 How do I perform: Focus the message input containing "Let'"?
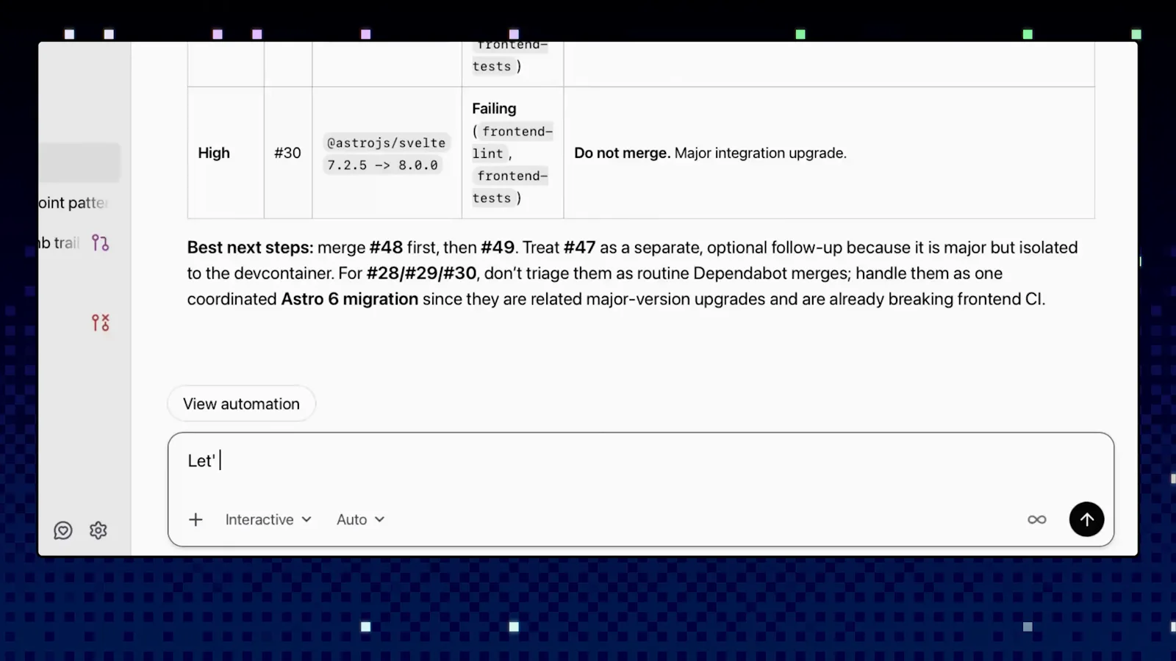[641, 461]
